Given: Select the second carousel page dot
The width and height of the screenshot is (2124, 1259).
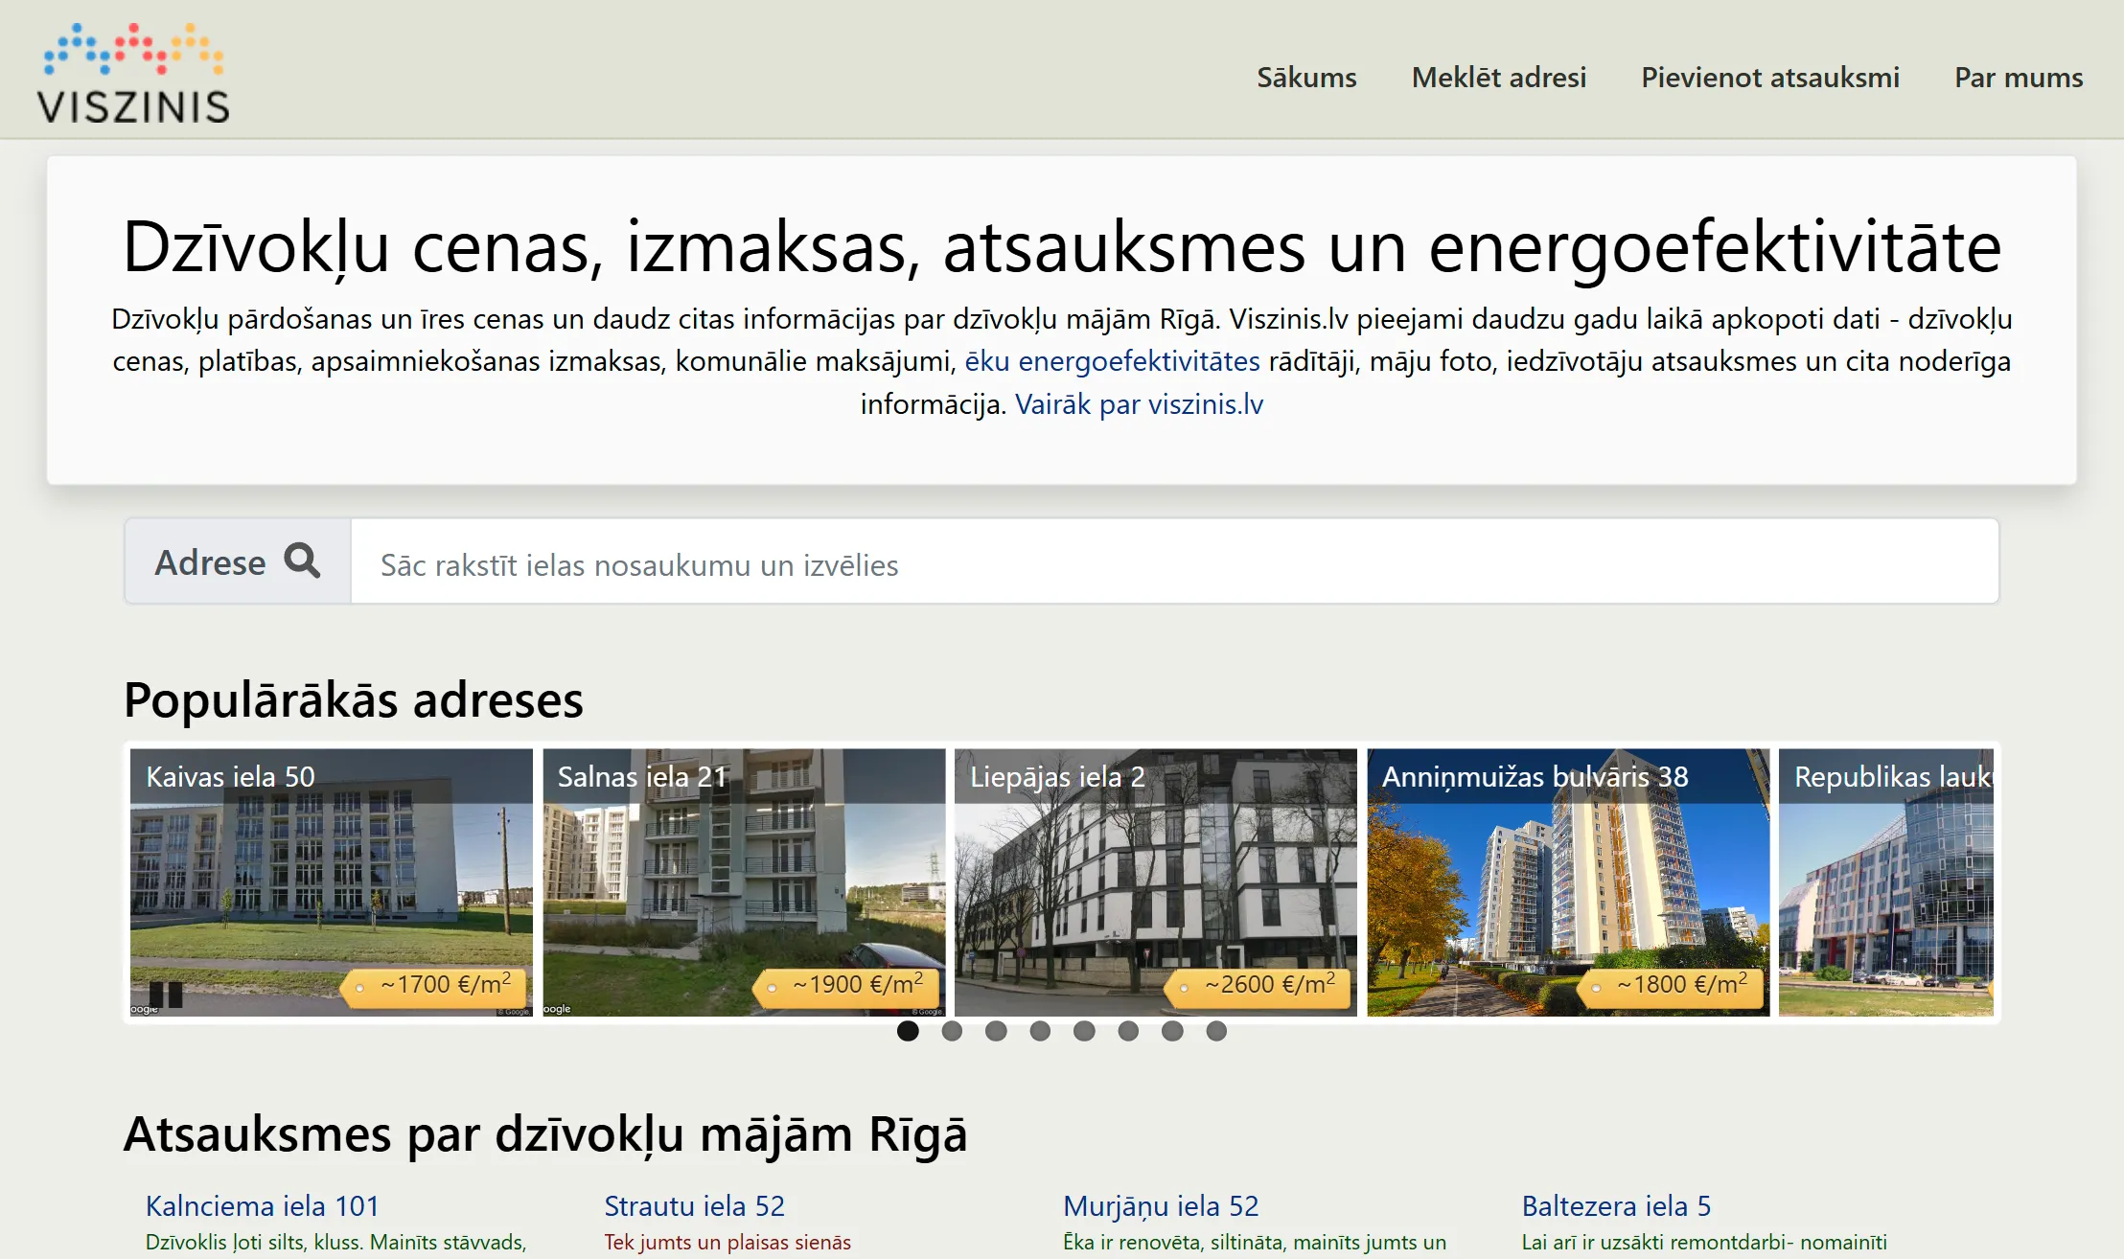Looking at the screenshot, I should pos(952,1031).
